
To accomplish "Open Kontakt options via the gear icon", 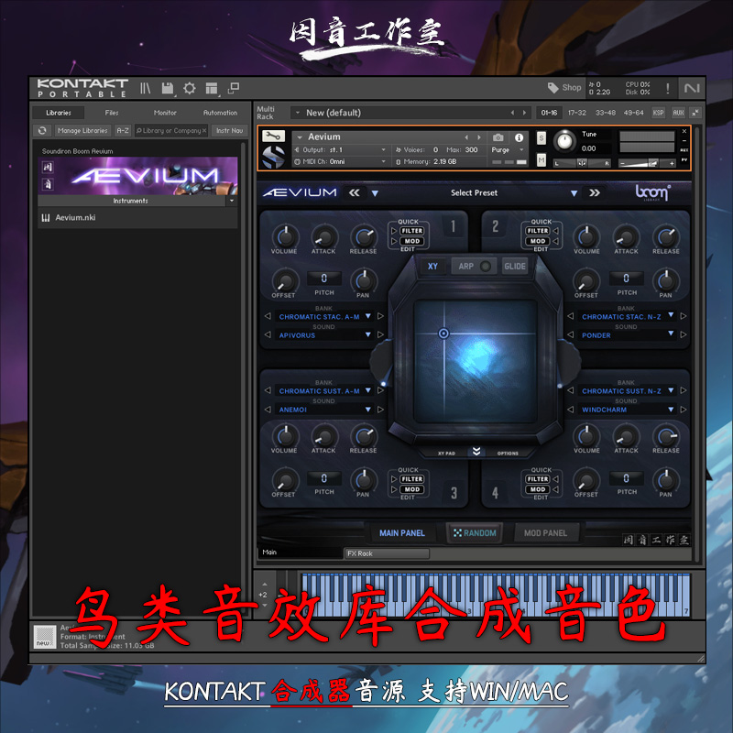I will click(190, 87).
